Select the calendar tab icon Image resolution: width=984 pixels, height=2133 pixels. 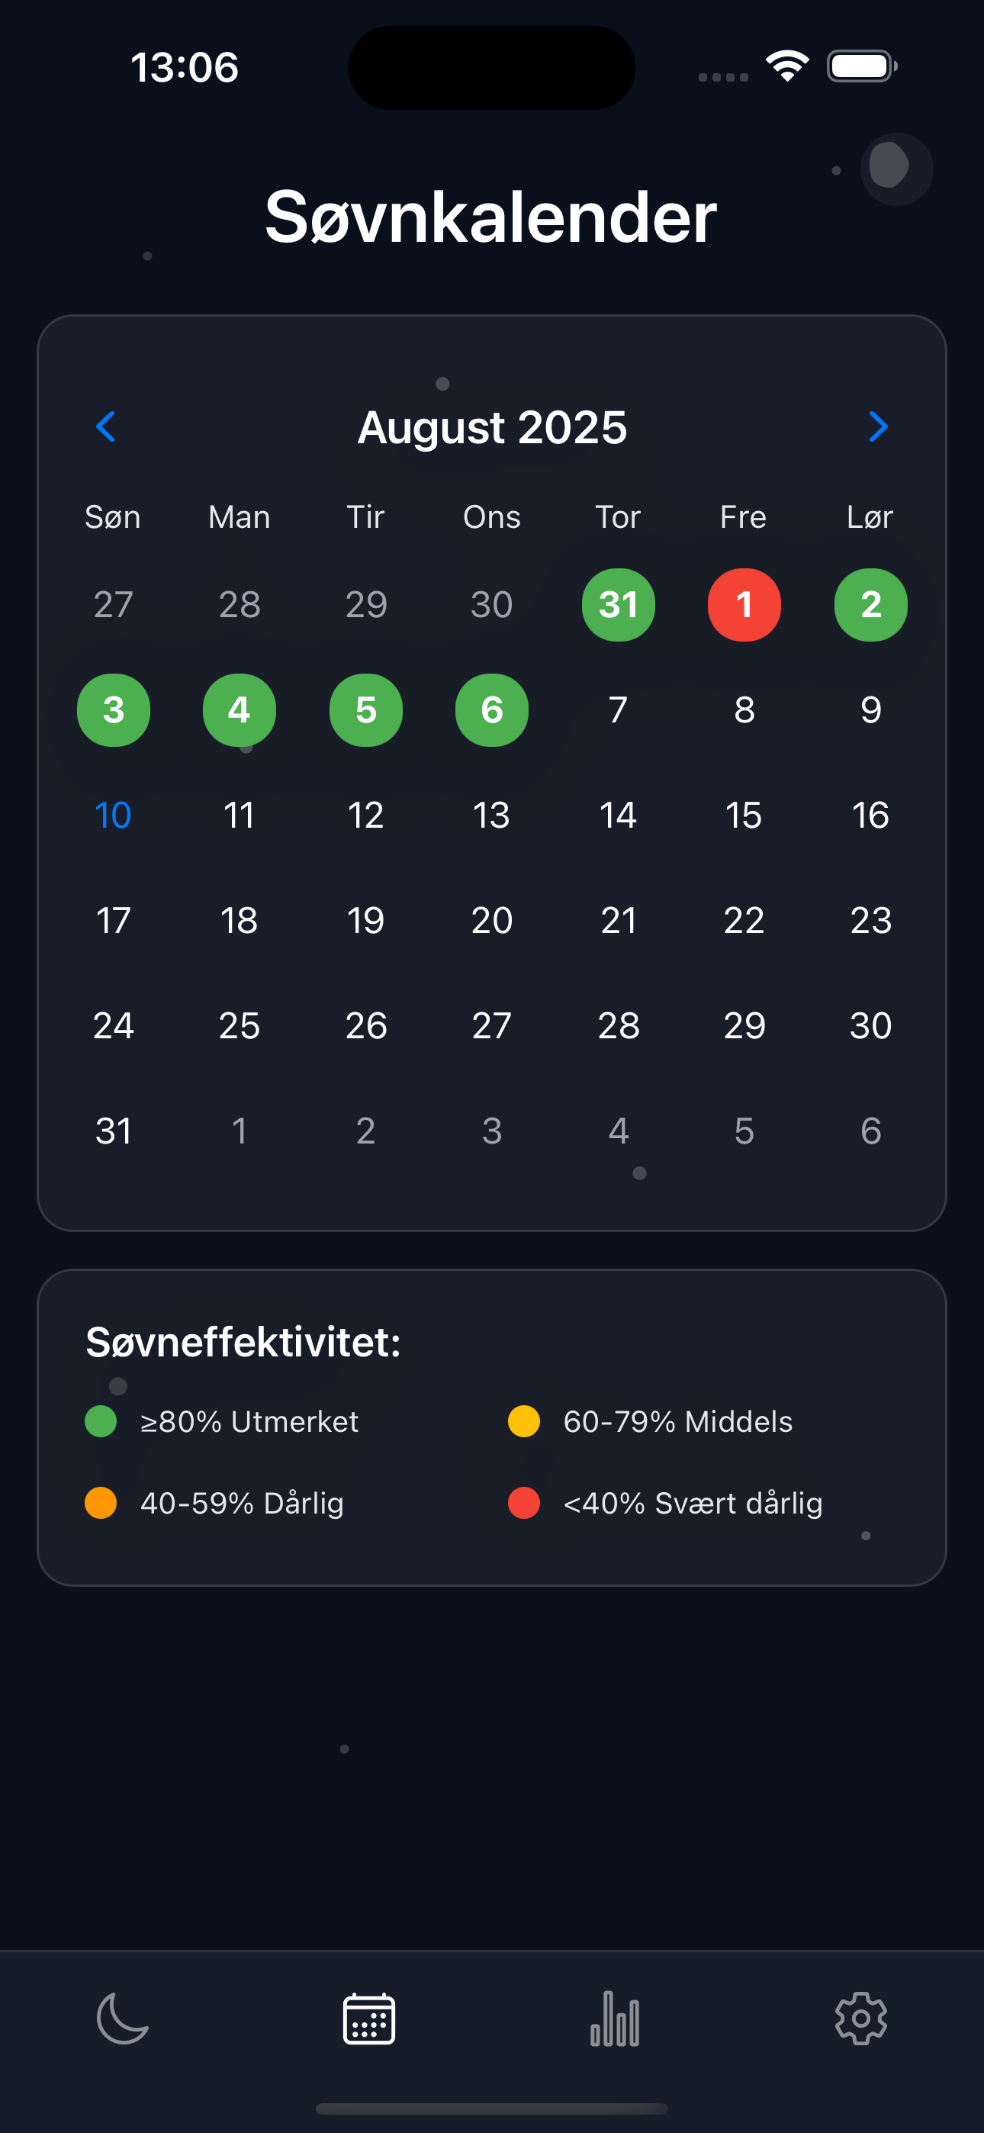coord(368,2019)
